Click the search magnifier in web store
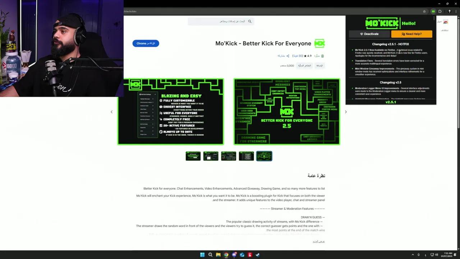Image resolution: width=460 pixels, height=259 pixels. [250, 22]
